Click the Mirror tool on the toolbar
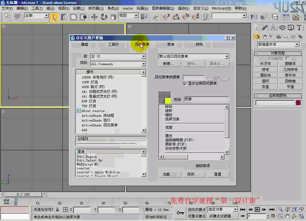This screenshot has width=306, height=221. [x=252, y=17]
